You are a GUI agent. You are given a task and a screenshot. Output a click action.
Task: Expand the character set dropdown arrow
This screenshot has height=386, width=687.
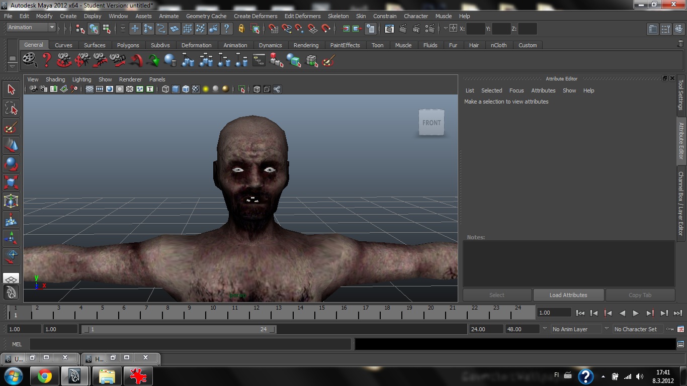click(607, 329)
